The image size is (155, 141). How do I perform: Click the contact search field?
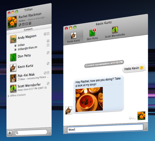coord(31,132)
